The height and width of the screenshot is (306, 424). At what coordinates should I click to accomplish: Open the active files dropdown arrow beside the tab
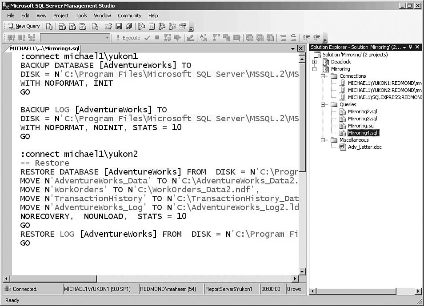pos(293,49)
